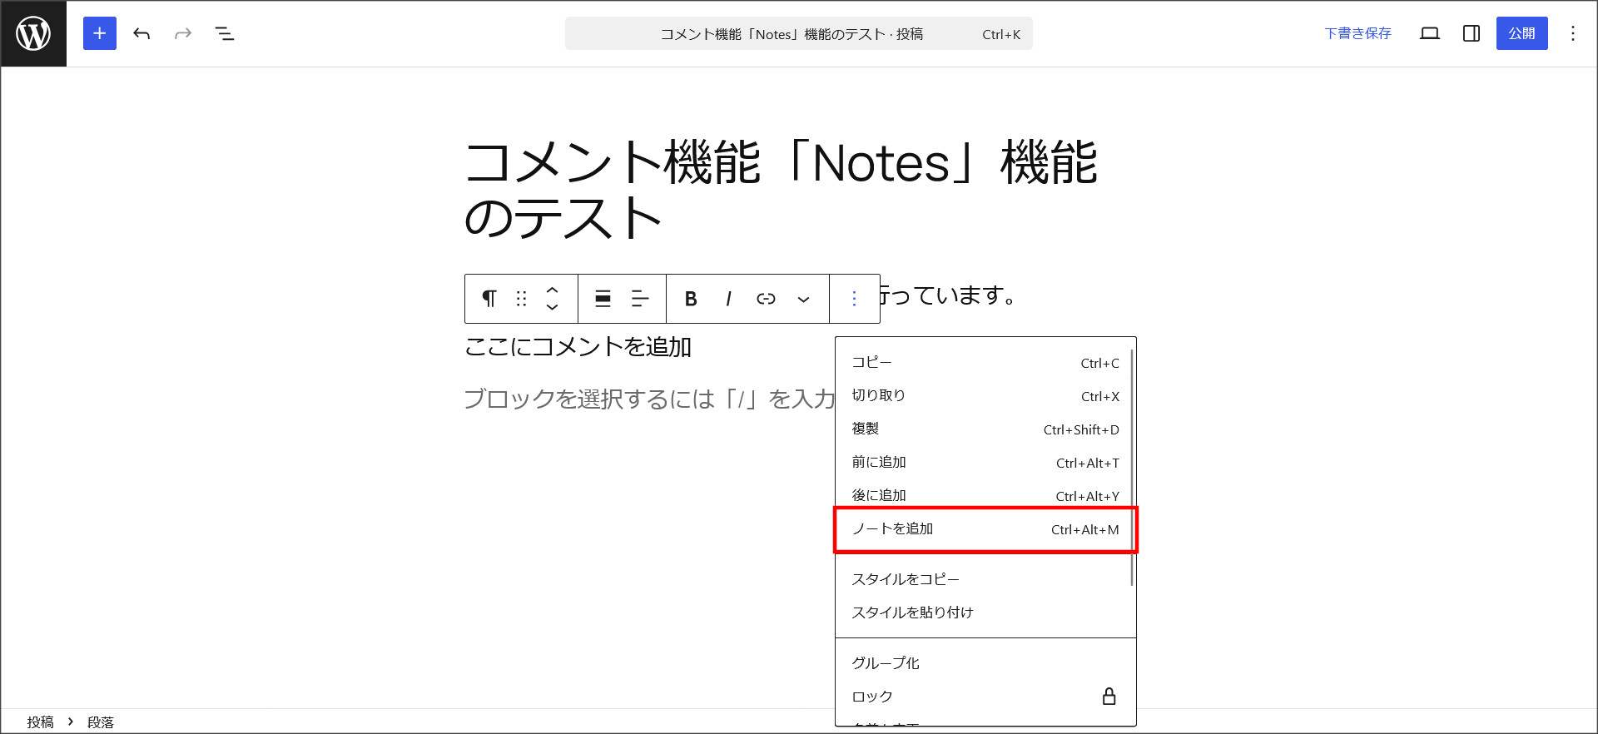Click the block drag handle
1598x734 pixels.
pos(522,299)
